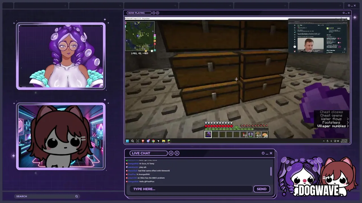Click the cat-eared chibi avatar panel
Image resolution: width=362 pixels, height=203 pixels.
[61, 136]
